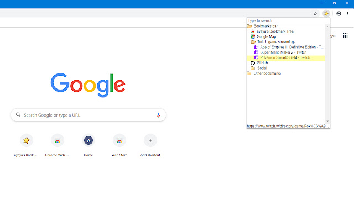This screenshot has width=354, height=221.
Task: Click the magnifier icon in Google search box
Action: tap(18, 115)
